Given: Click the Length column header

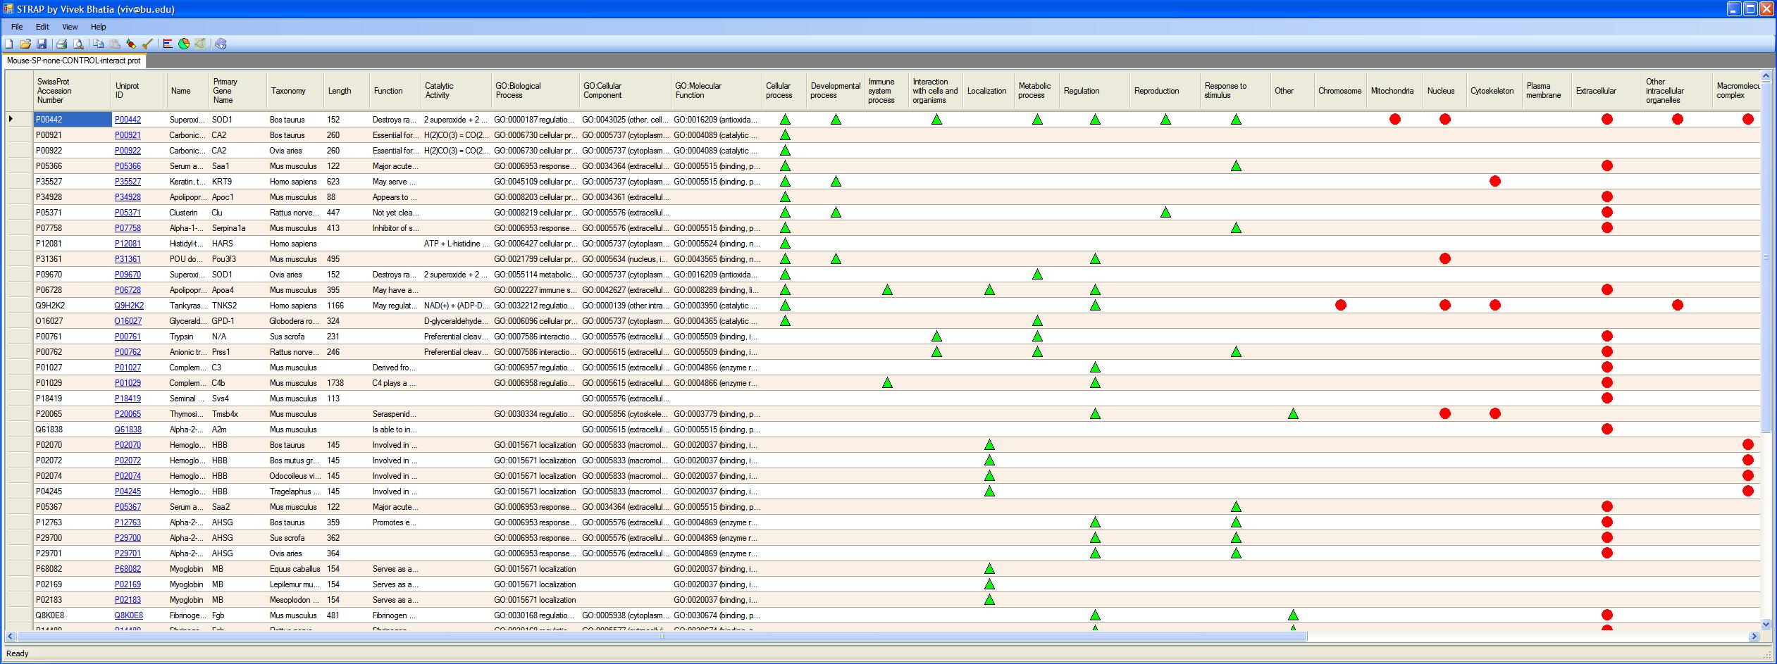Looking at the screenshot, I should (x=347, y=91).
